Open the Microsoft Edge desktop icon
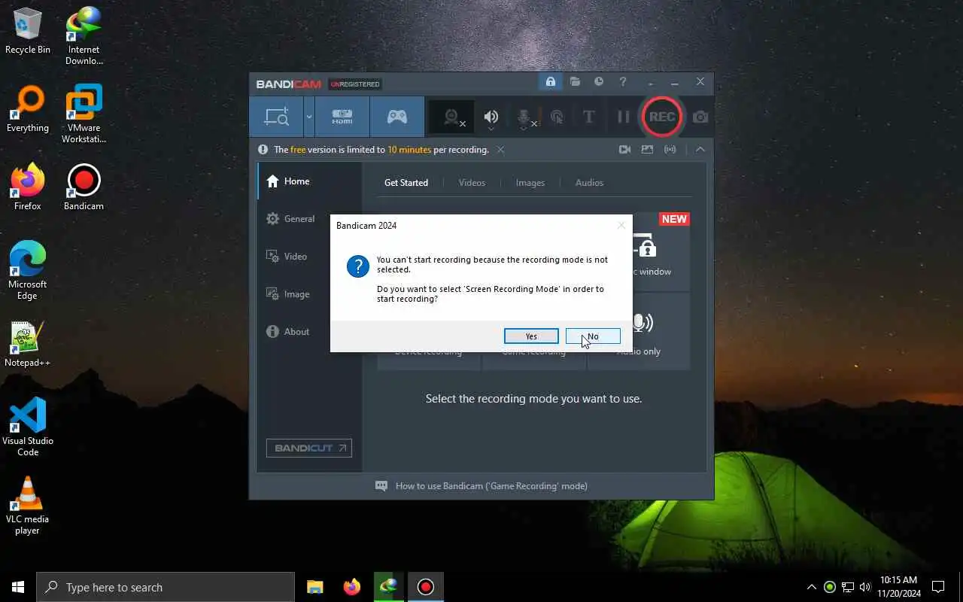Viewport: 963px width, 602px height. click(x=28, y=271)
